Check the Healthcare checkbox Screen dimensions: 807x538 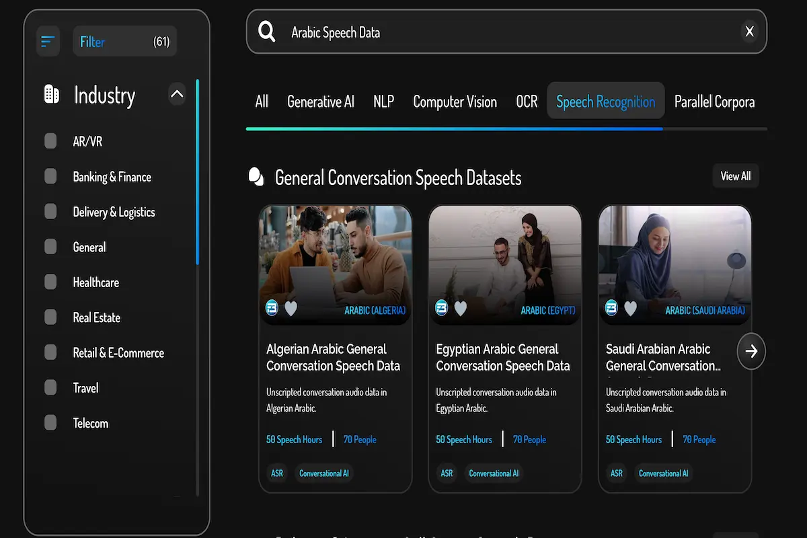[x=50, y=282]
